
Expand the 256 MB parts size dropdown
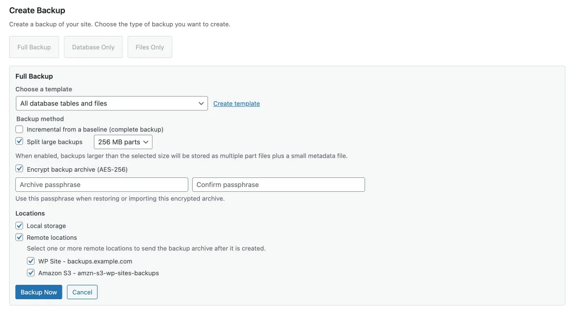(x=123, y=142)
